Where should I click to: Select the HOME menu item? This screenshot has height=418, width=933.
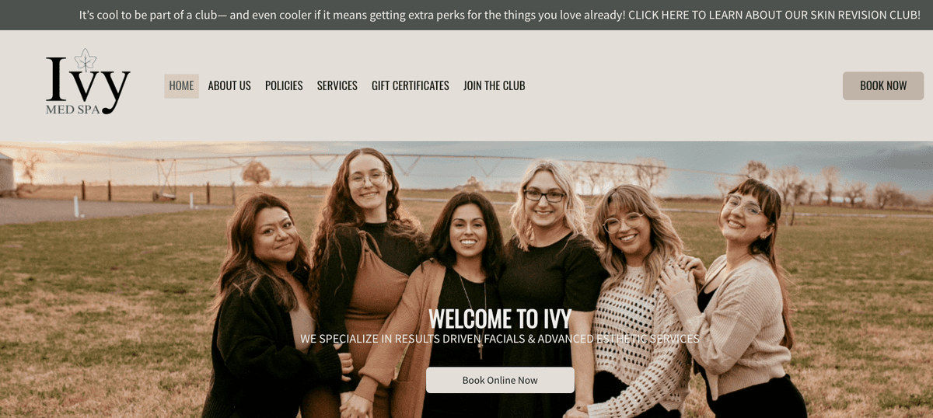[x=181, y=85]
